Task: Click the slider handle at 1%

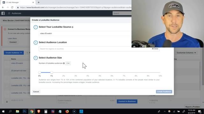Action: point(52,73)
